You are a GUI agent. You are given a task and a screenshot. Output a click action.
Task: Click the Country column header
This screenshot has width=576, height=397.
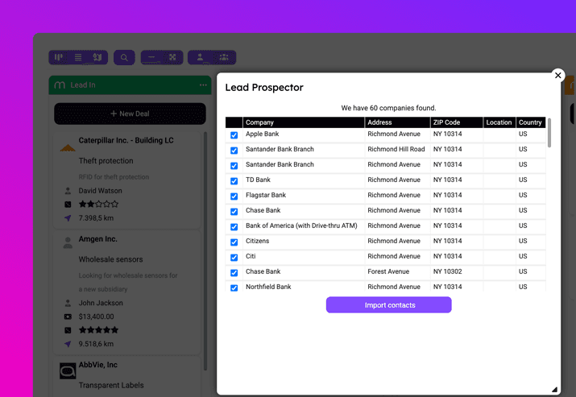(530, 122)
